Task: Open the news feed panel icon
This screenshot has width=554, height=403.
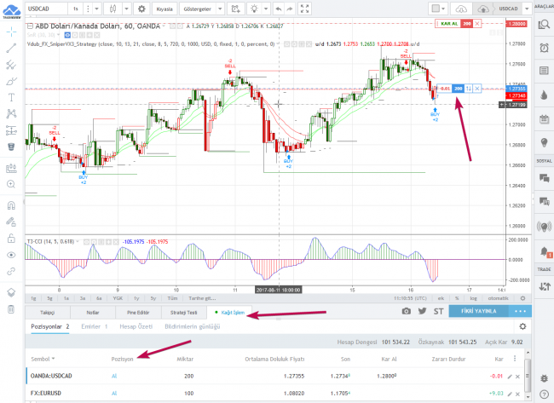Action: [x=544, y=71]
